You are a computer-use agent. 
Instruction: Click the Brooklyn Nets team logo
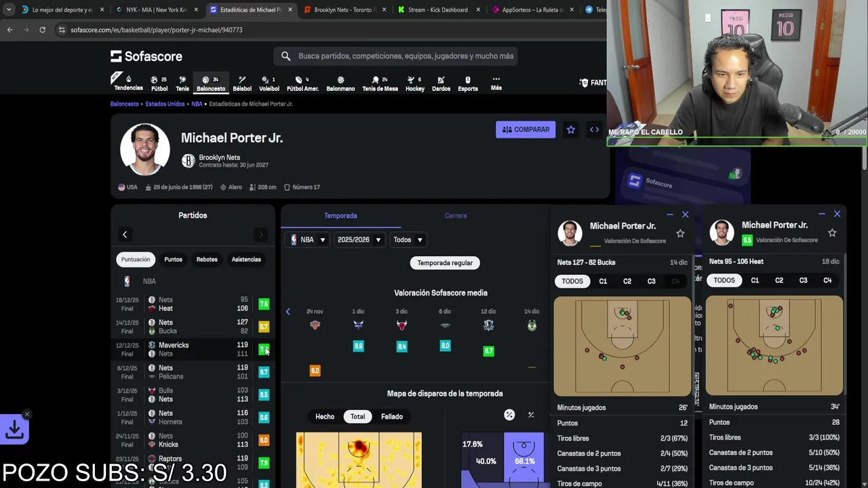click(x=188, y=161)
